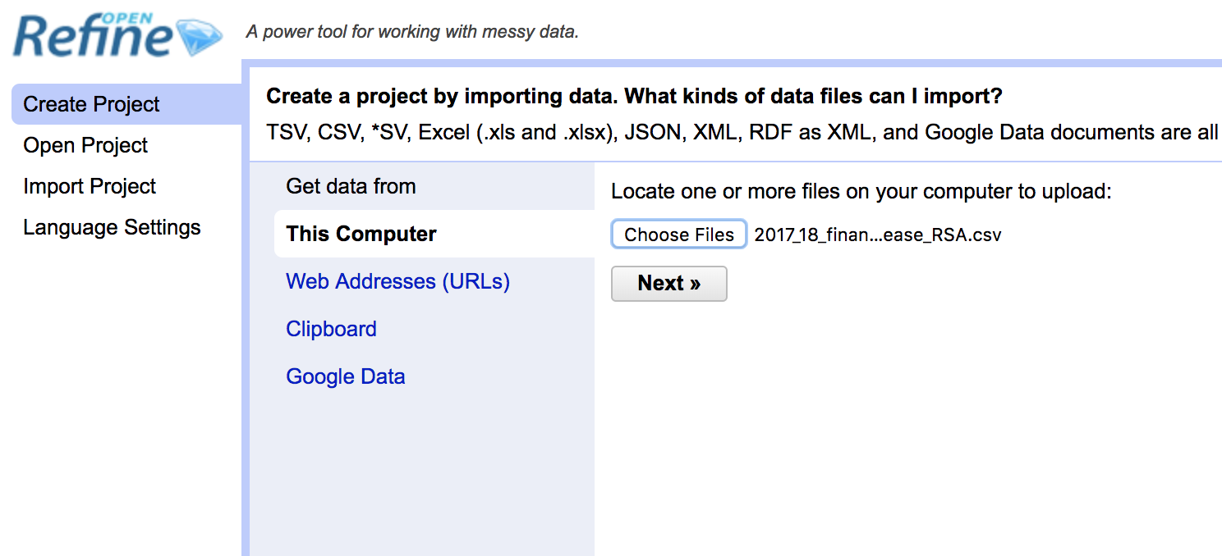Screen dimensions: 1222x556
Task: Click the Choose Files button
Action: click(678, 235)
